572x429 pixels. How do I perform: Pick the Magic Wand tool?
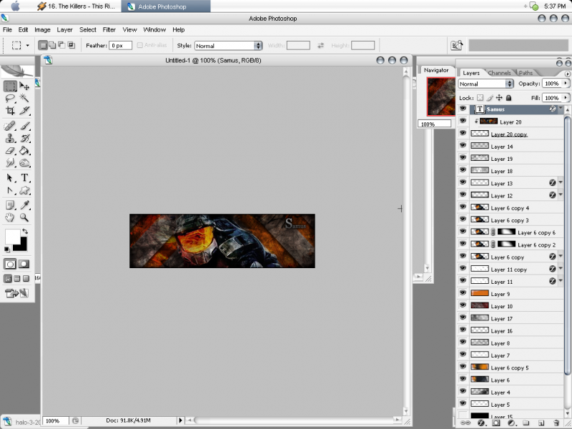click(x=24, y=98)
